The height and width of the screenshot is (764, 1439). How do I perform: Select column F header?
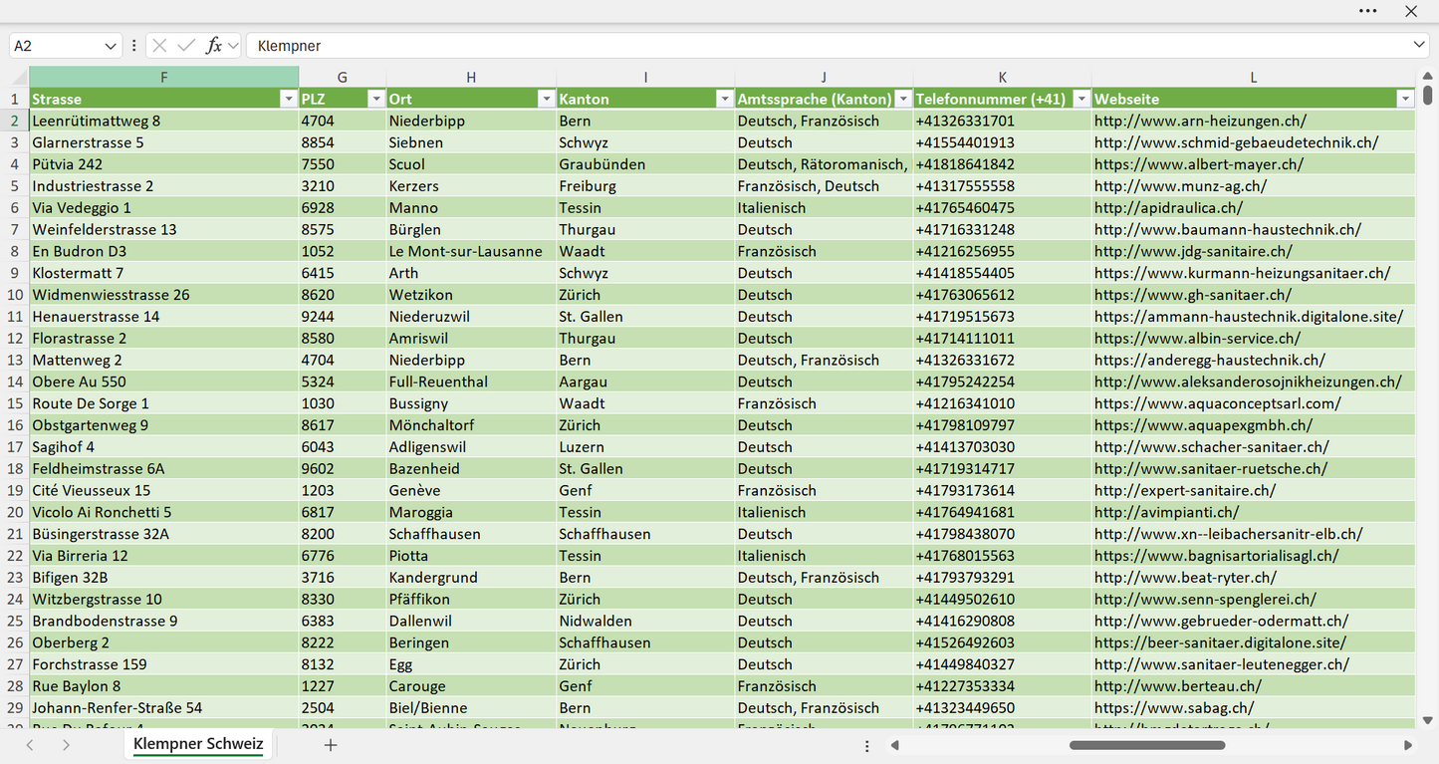click(x=163, y=77)
